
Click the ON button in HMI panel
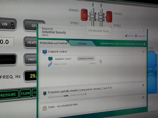point(8,24)
